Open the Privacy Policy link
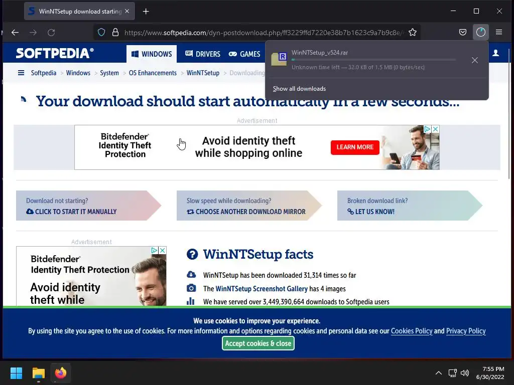Viewport: 514px width, 385px height. [466, 331]
